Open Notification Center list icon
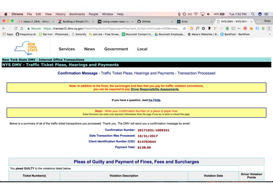The height and width of the screenshot is (194, 273). click(266, 14)
